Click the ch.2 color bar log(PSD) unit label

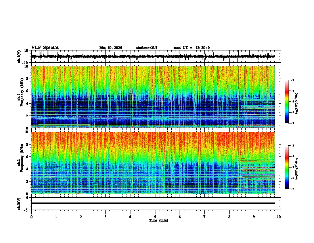[297, 169]
